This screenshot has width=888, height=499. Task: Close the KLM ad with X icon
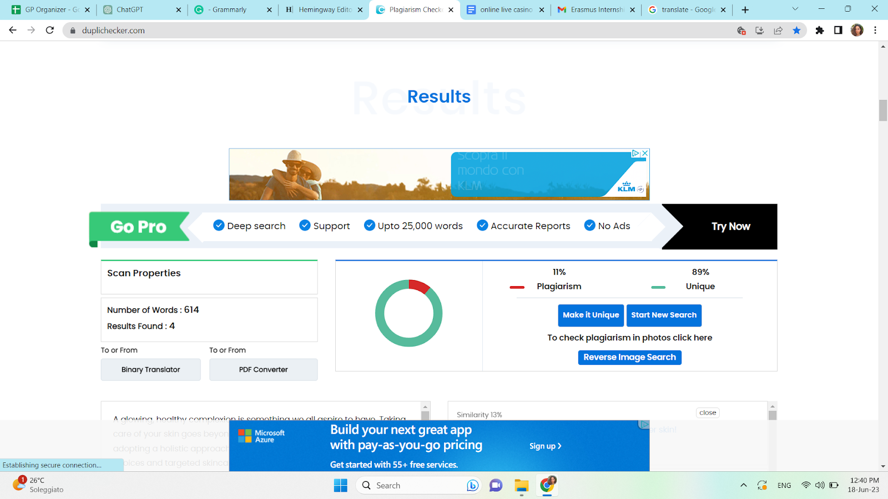point(645,153)
